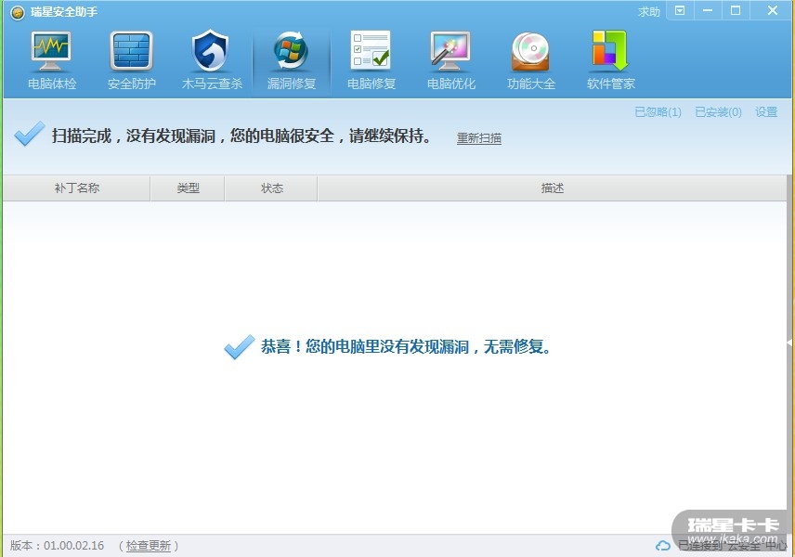The width and height of the screenshot is (795, 557).
Task: Open the 安全防护 firewall icon
Action: coord(131,51)
